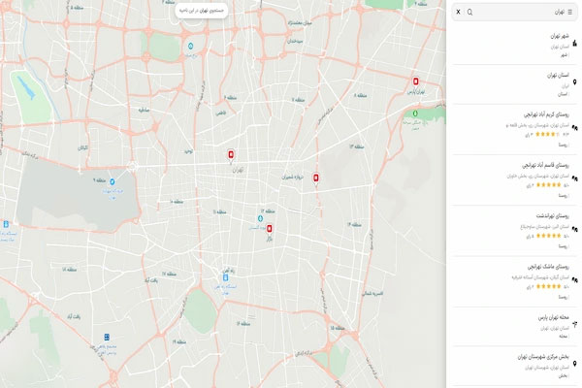Open the hamburger menu in search bar

[x=569, y=13]
